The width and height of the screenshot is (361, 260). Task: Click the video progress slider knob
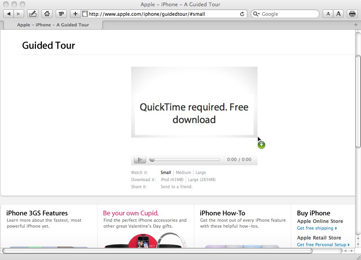pyautogui.click(x=152, y=159)
